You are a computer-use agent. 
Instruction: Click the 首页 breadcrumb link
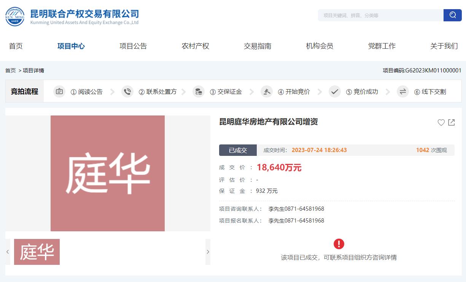11,70
